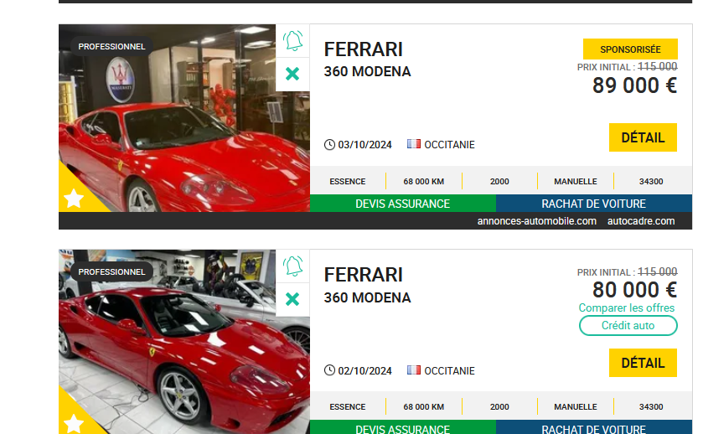Click DEVIS ASSURANCE on the first listing
703x434 pixels.
coord(402,204)
